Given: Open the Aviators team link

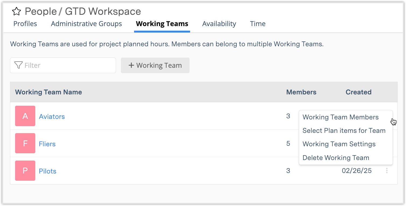Looking at the screenshot, I should pyautogui.click(x=52, y=116).
